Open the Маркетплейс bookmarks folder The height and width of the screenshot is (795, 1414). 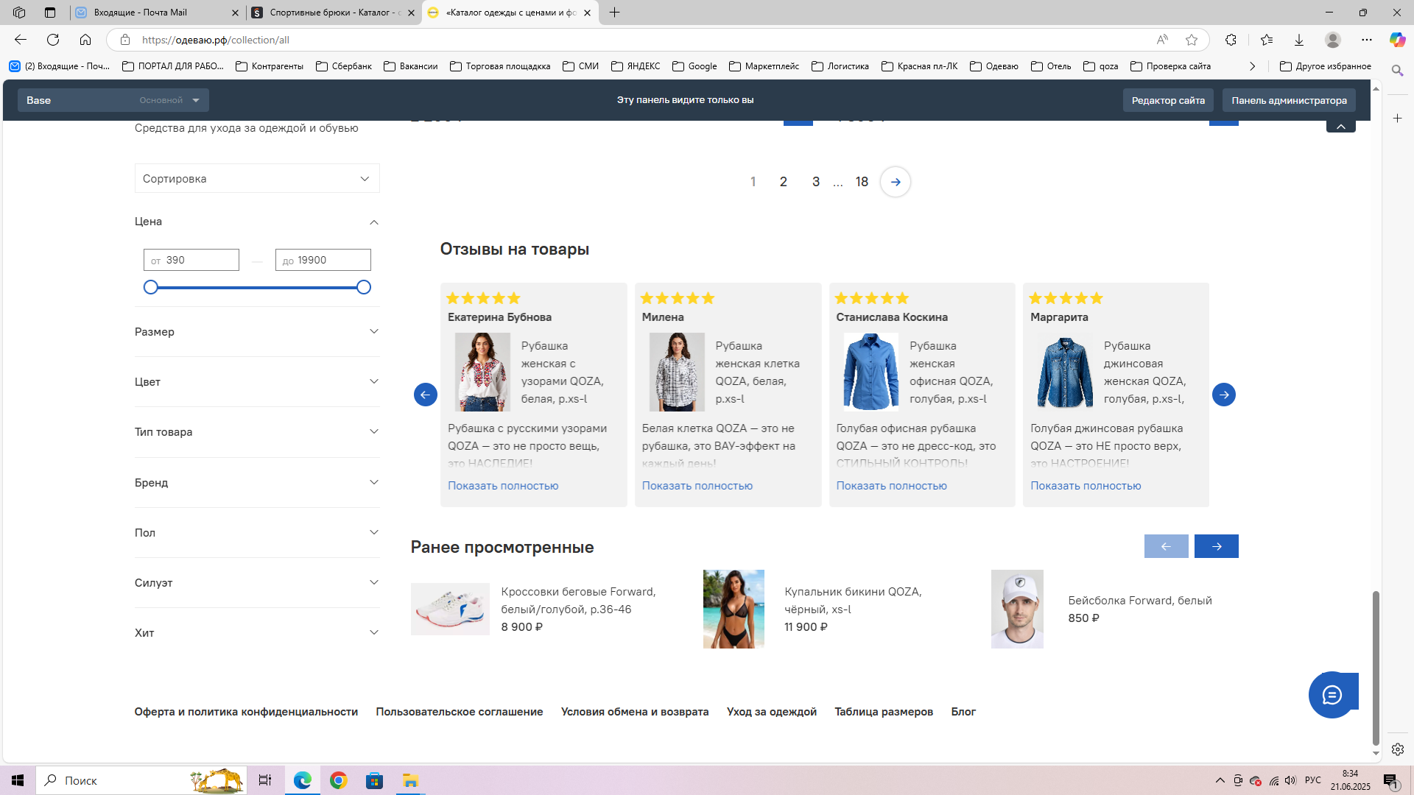tap(764, 66)
